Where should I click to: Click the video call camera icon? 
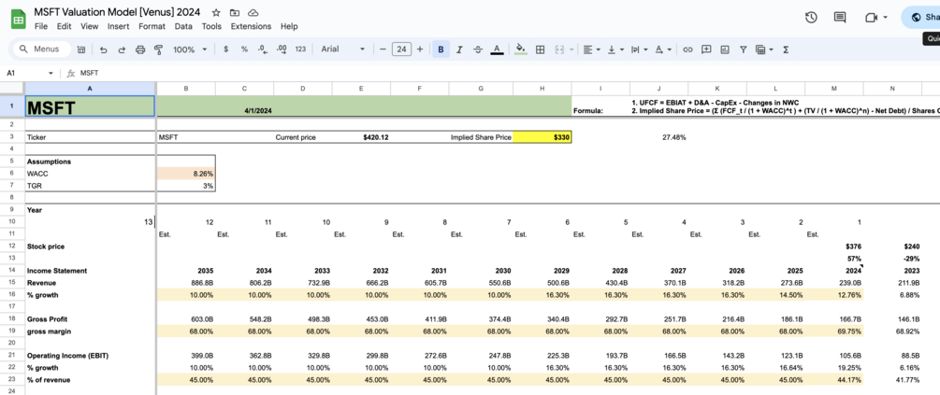tap(871, 18)
